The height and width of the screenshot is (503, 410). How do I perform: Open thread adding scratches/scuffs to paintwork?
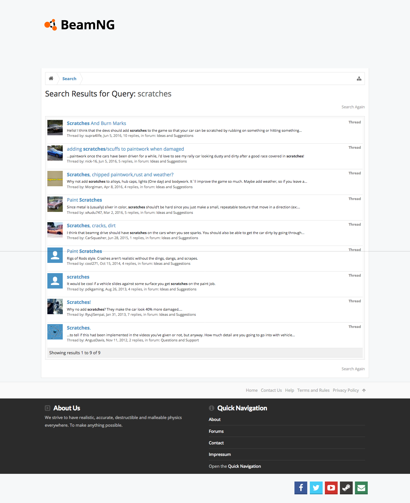tap(125, 149)
